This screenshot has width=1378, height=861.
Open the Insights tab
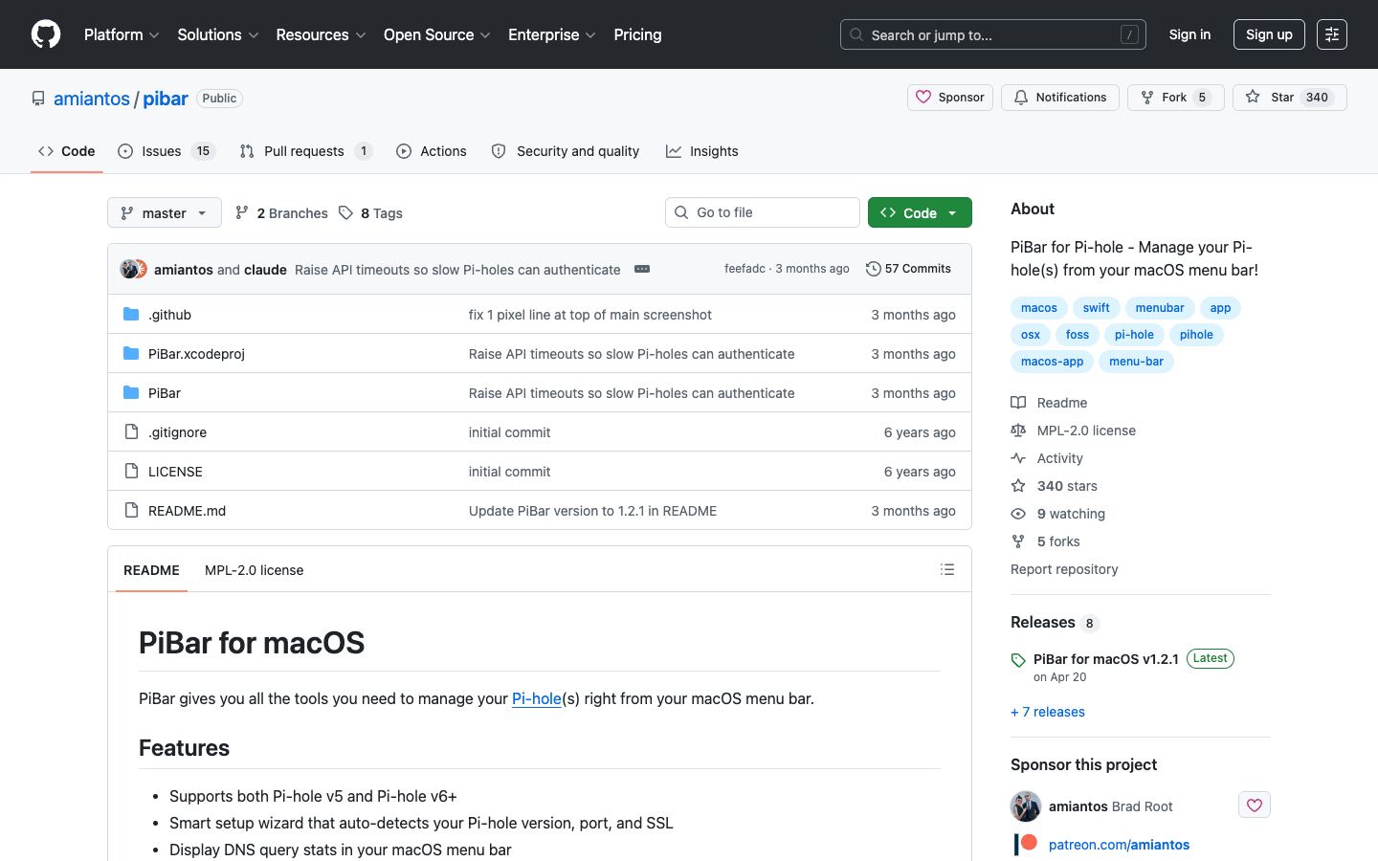702,151
